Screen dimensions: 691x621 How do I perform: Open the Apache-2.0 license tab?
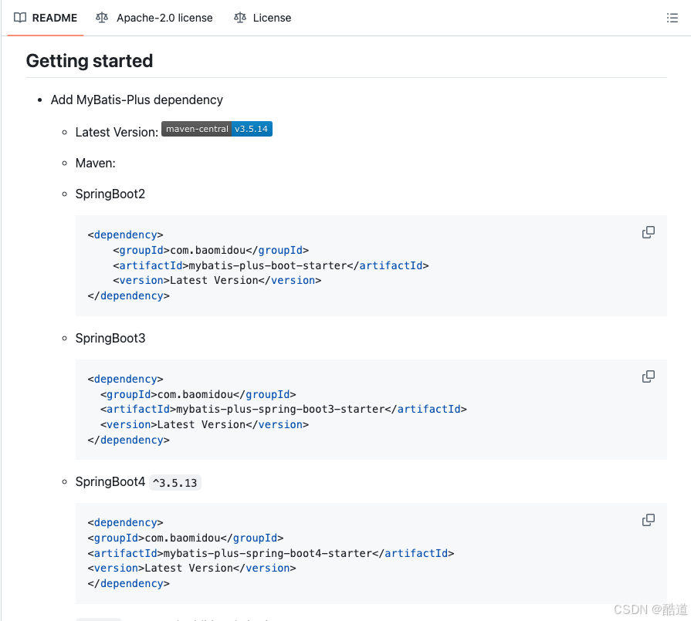[164, 18]
